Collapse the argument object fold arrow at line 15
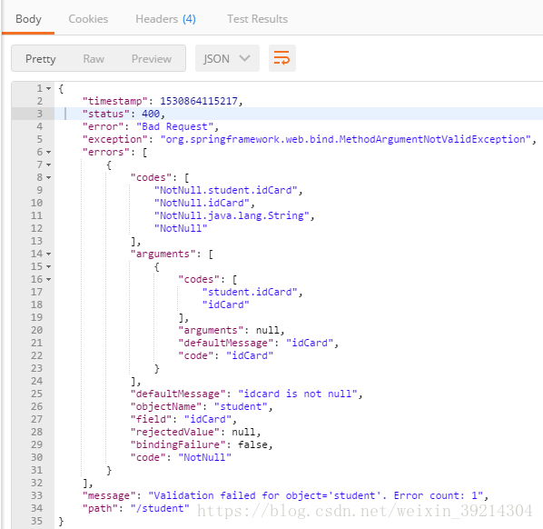 (48, 266)
